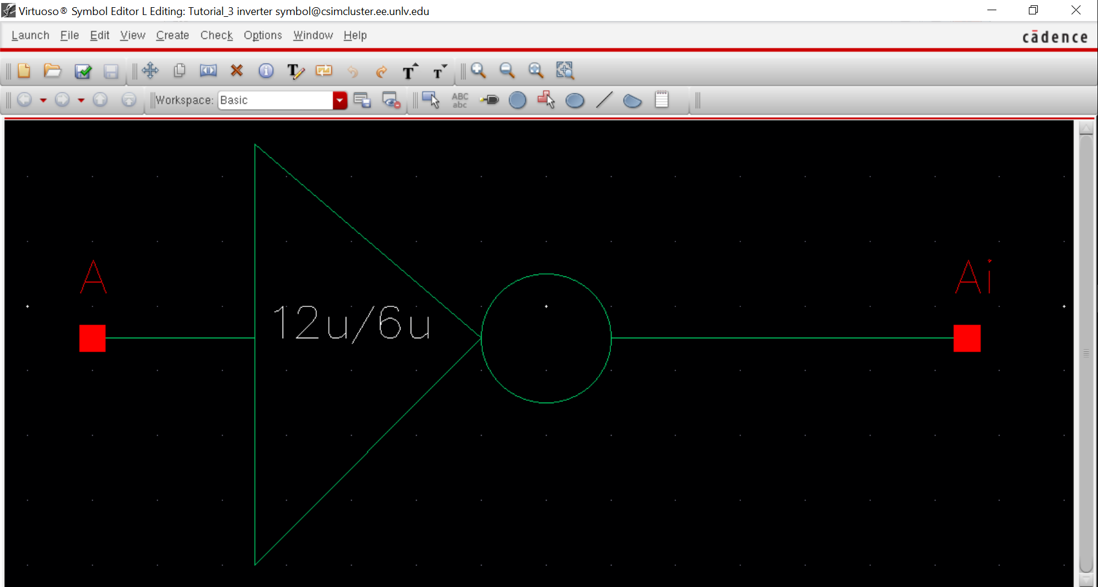The height and width of the screenshot is (587, 1098).
Task: Toggle the toolbar visibility eye icon
Action: pyautogui.click(x=391, y=100)
